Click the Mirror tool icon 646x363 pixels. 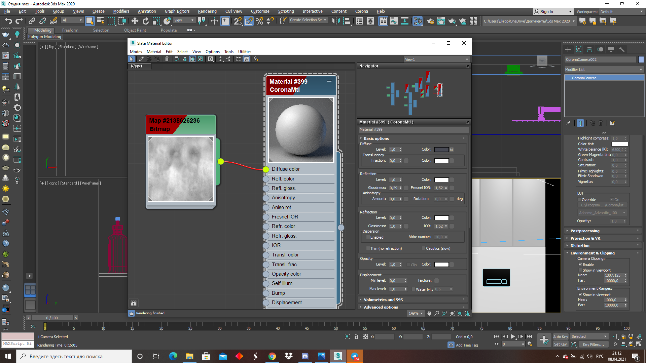(335, 21)
